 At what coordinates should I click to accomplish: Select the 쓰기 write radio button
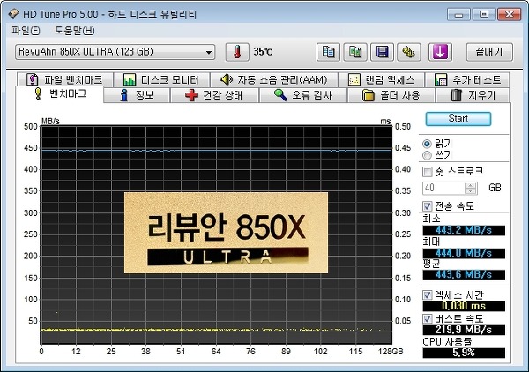(x=427, y=155)
